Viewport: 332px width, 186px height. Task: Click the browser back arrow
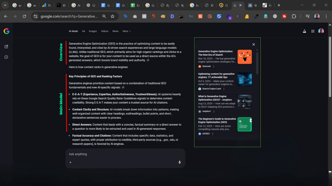click(x=5, y=16)
